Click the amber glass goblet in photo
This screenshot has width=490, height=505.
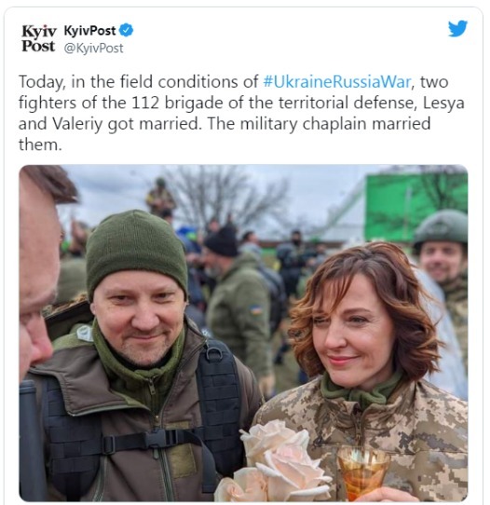click(x=362, y=472)
